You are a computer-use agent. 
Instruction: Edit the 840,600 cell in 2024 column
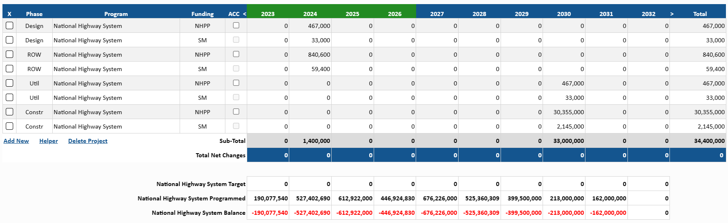pos(310,54)
